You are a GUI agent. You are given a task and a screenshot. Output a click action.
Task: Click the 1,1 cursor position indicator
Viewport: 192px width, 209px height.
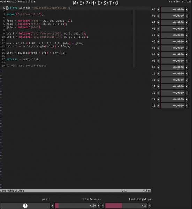124,191
